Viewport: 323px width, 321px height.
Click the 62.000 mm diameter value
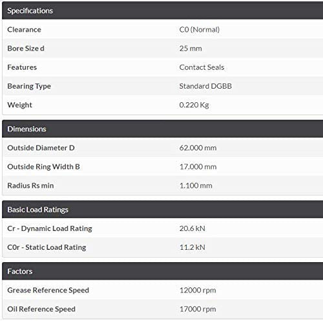[x=198, y=148]
